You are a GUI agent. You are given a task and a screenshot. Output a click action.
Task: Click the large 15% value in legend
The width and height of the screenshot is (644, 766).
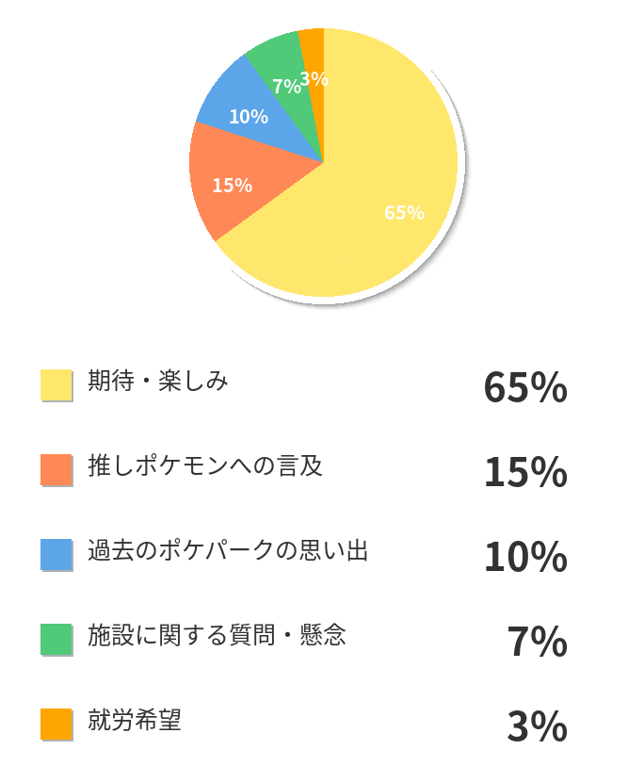coord(525,472)
